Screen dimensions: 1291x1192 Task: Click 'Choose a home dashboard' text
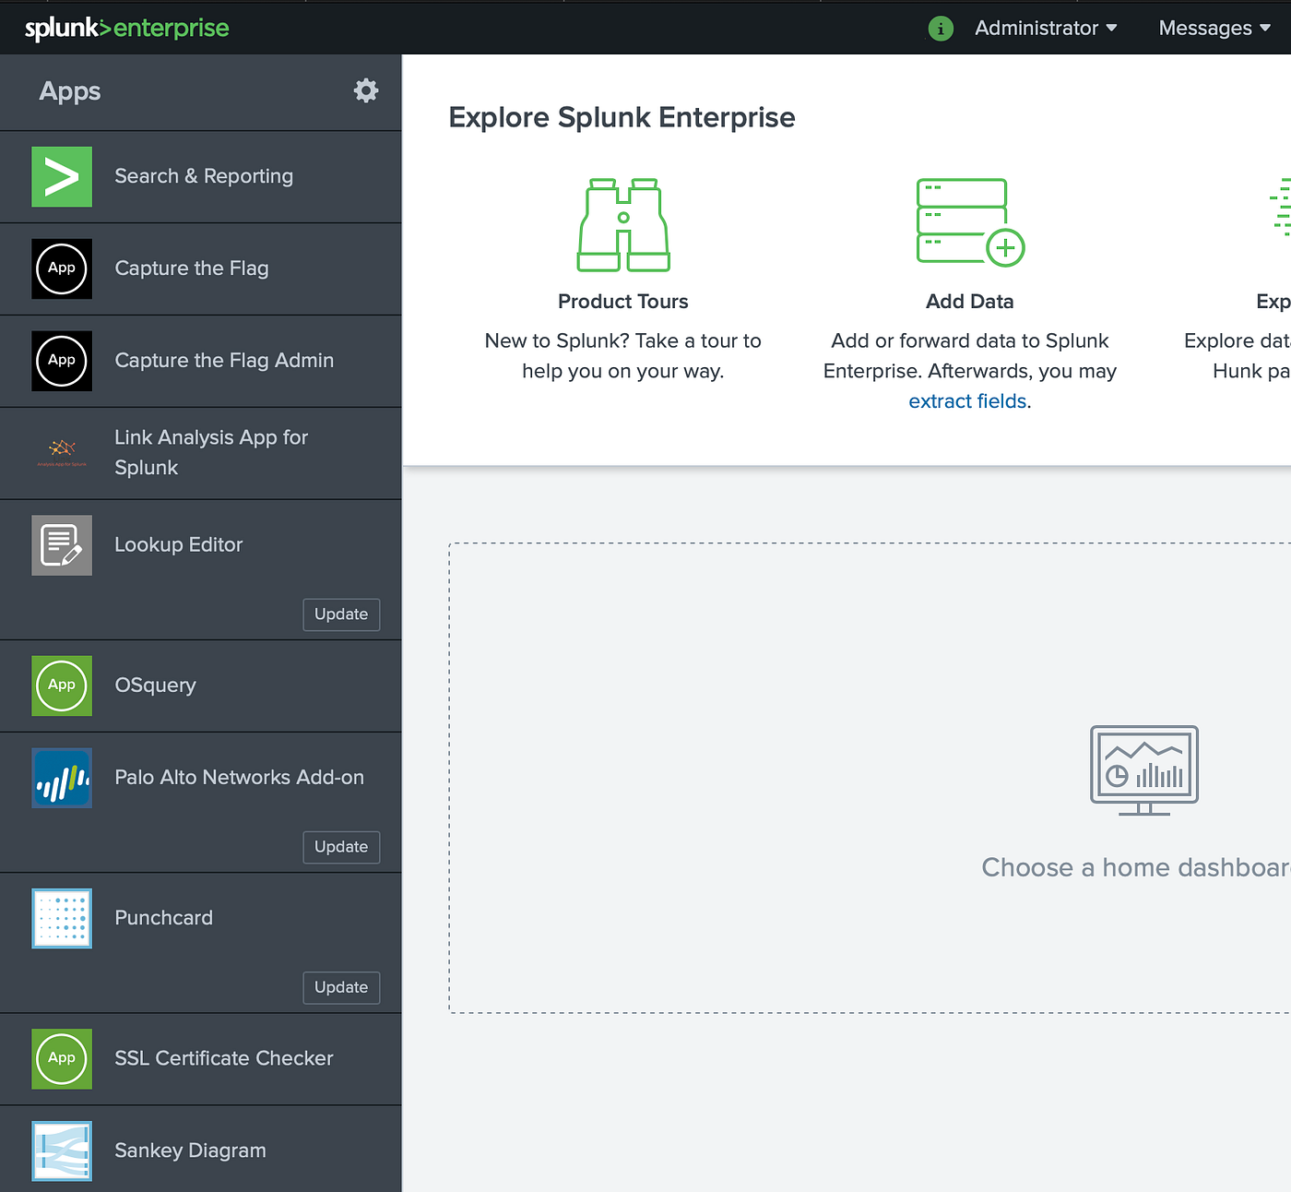point(1136,867)
